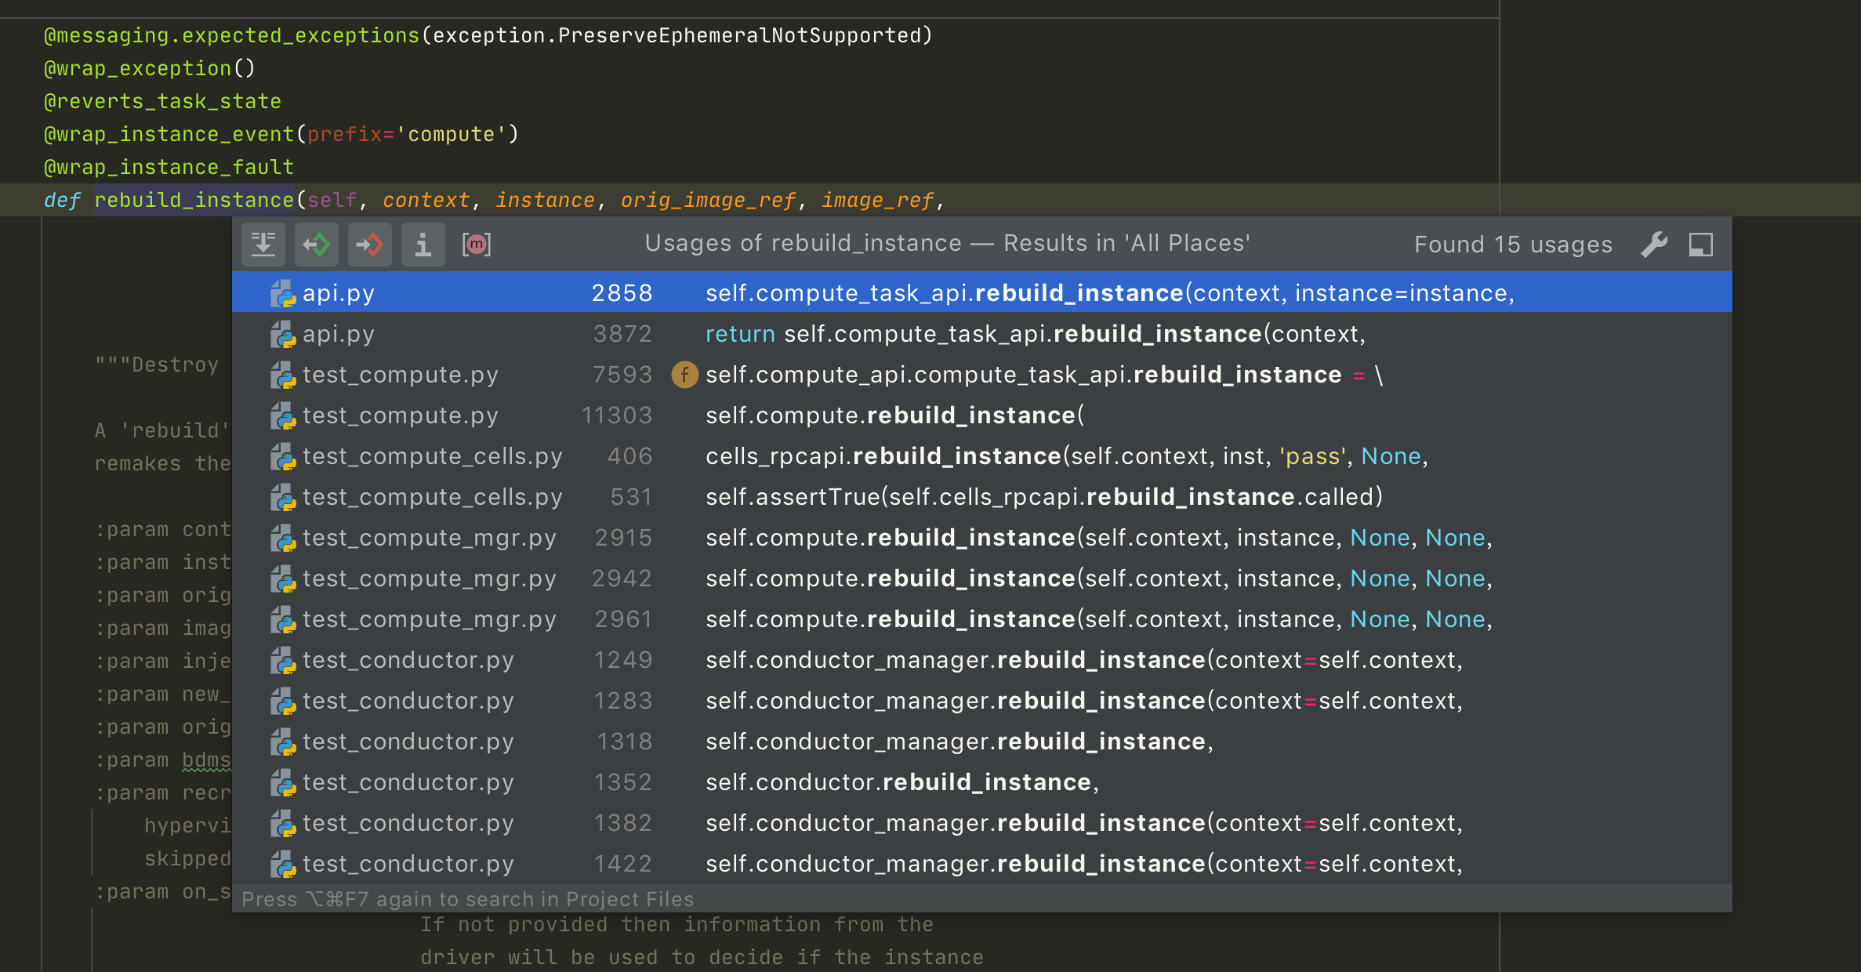The width and height of the screenshot is (1861, 972).
Task: Select test_conductor.py line 1352 conductor usage
Action: point(901,782)
